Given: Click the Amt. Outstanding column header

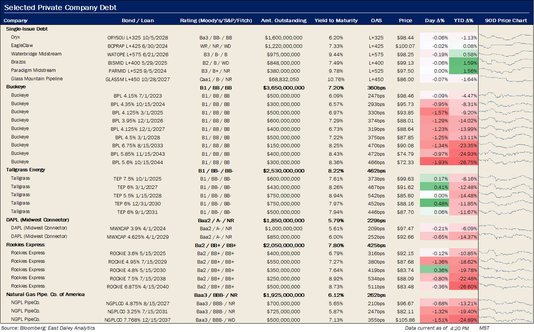Looking at the screenshot, I should click(284, 21).
